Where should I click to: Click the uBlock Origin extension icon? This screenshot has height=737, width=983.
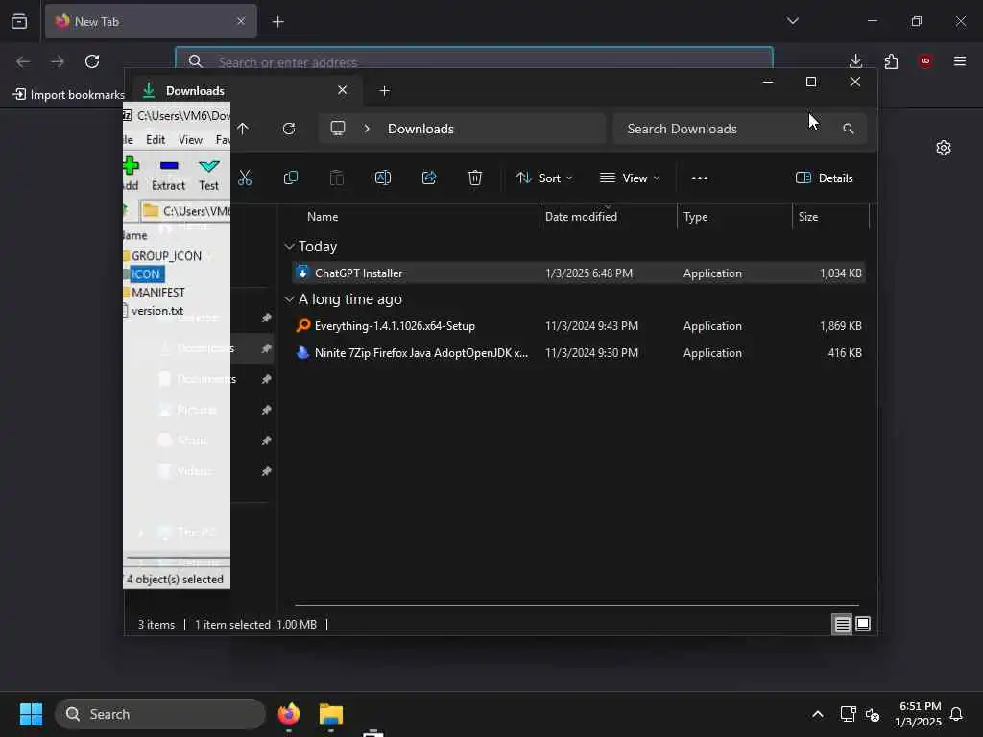pos(924,60)
